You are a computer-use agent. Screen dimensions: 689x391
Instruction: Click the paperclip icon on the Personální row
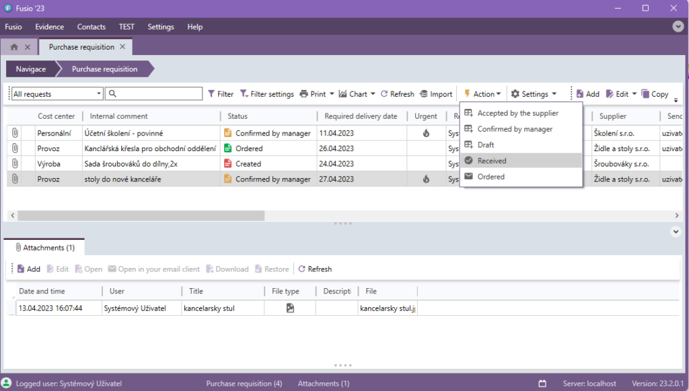click(x=14, y=133)
